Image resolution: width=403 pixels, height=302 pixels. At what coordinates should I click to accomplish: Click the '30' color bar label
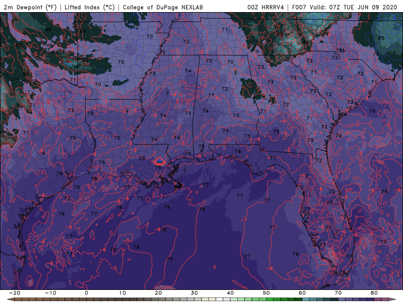194,293
